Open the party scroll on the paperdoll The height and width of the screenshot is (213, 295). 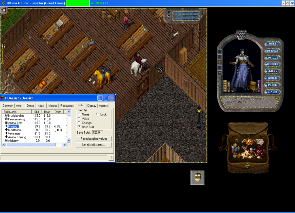pyautogui.click(x=229, y=86)
